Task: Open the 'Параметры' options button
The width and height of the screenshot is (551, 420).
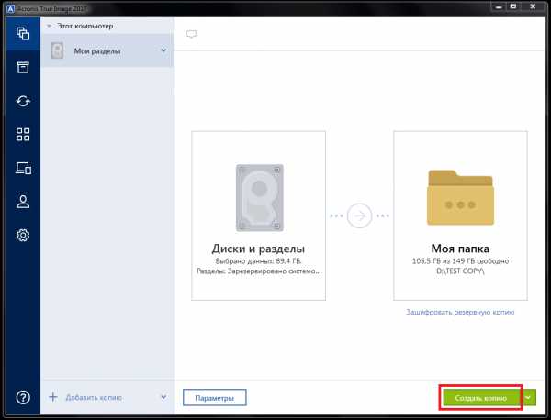Action: (x=214, y=398)
